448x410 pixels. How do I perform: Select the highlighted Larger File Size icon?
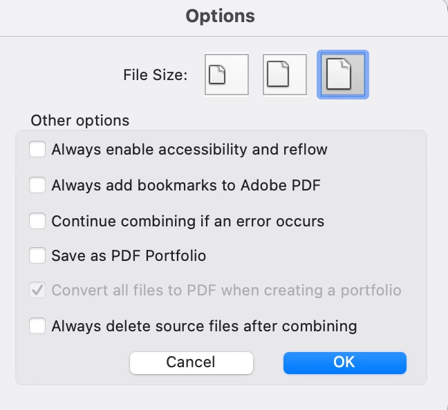pos(343,75)
